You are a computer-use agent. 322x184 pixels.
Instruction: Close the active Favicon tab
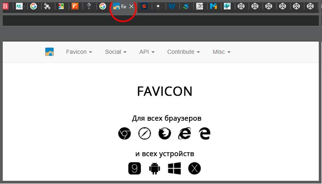132,6
